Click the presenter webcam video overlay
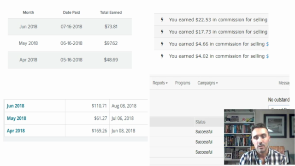Image resolution: width=295 pixels, height=166 pixels. (x=259, y=137)
